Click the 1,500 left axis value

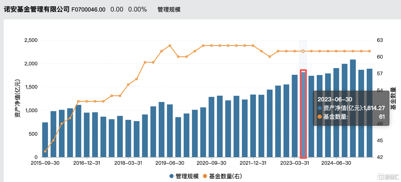(x=31, y=87)
